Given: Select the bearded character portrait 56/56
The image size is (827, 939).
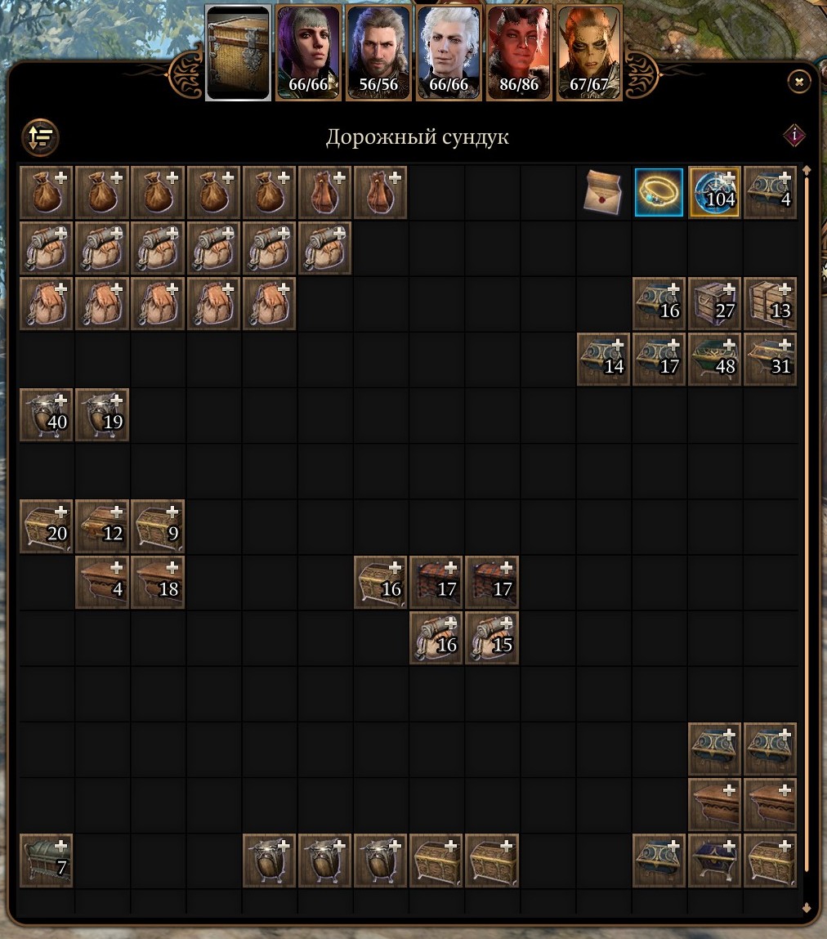Looking at the screenshot, I should (378, 52).
